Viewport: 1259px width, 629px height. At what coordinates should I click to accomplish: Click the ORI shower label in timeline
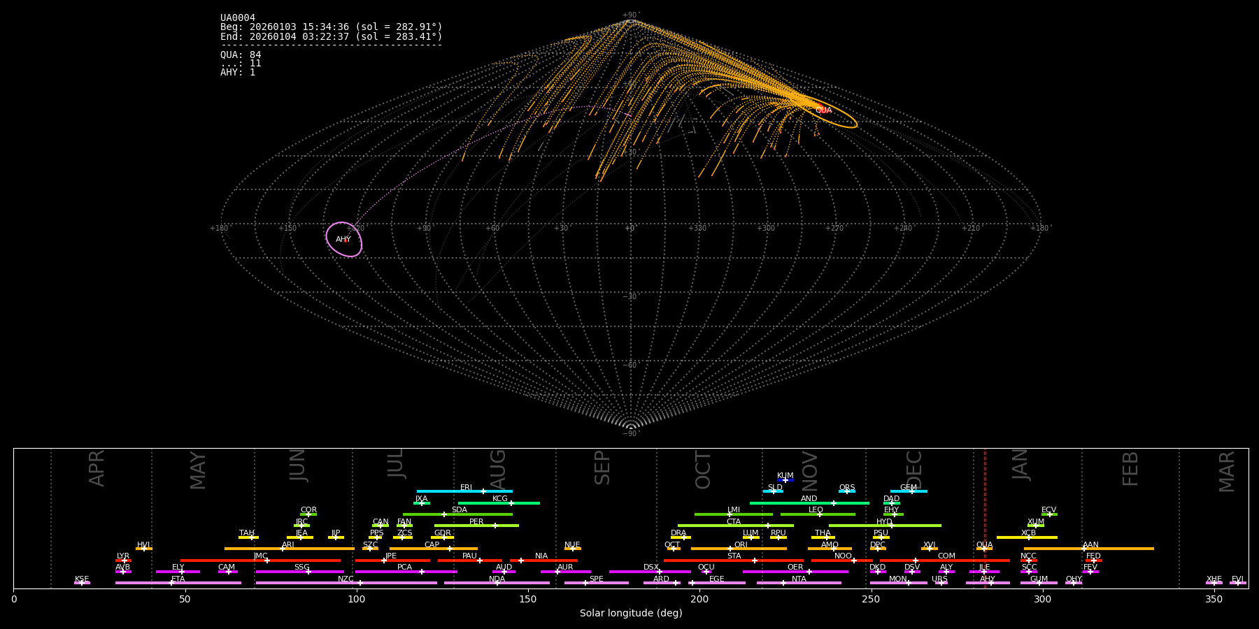pyautogui.click(x=741, y=544)
